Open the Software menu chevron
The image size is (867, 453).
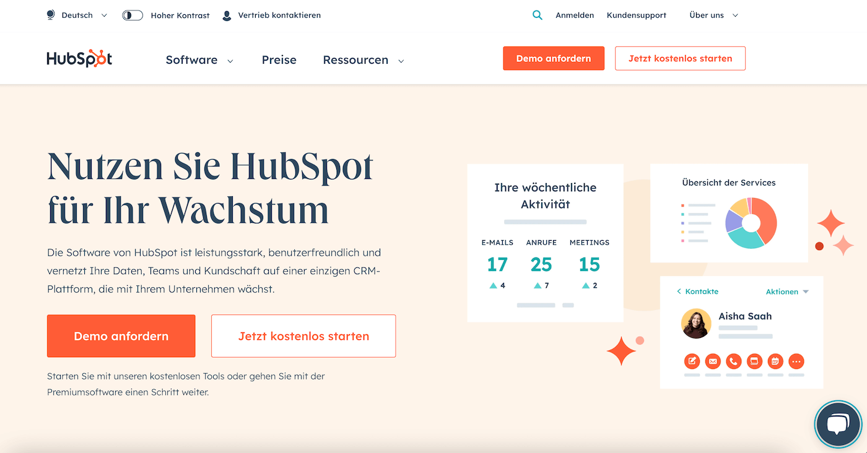[x=230, y=61]
